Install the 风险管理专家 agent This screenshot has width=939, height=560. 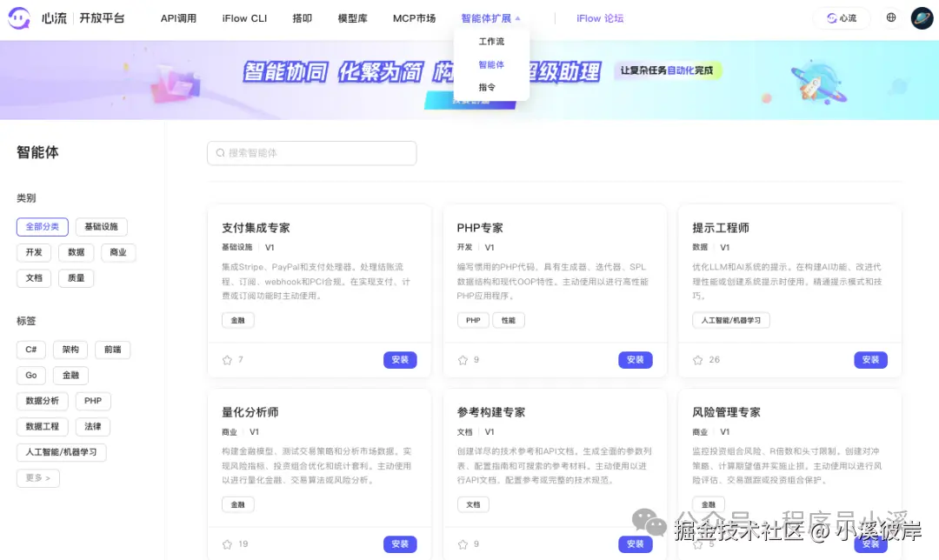(x=870, y=543)
